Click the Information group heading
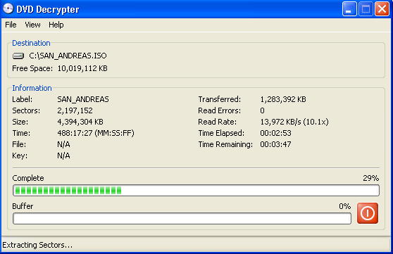Screen dimensions: 393x254 tap(32, 88)
